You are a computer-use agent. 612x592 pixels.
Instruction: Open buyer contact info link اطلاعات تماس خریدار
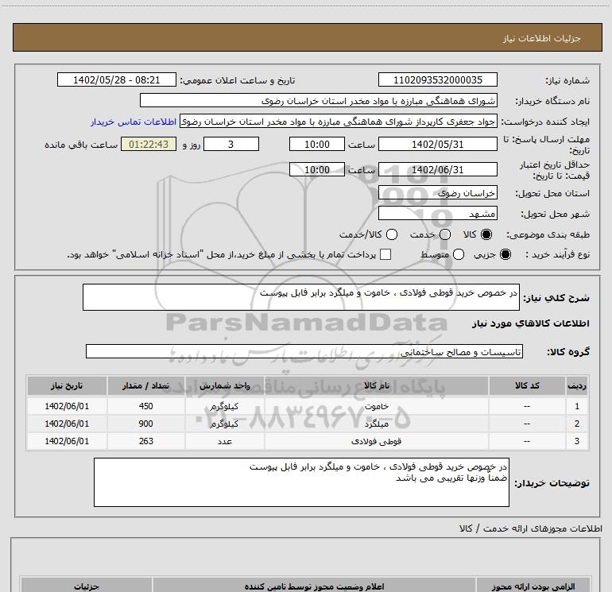click(134, 122)
